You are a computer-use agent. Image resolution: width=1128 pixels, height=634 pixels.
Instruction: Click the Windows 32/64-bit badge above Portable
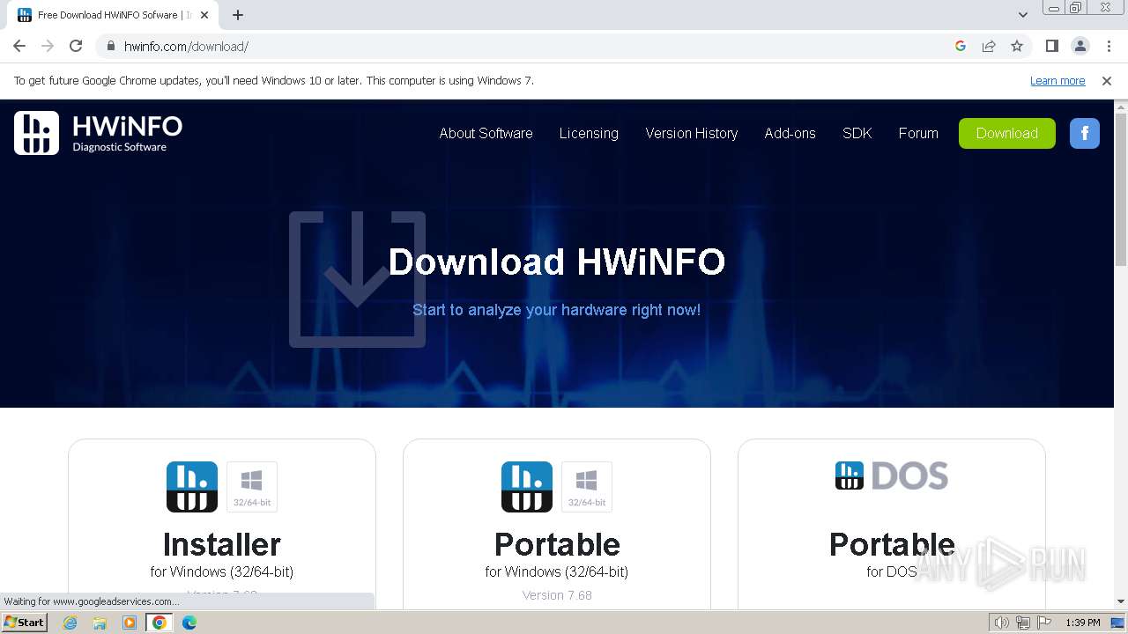[587, 487]
